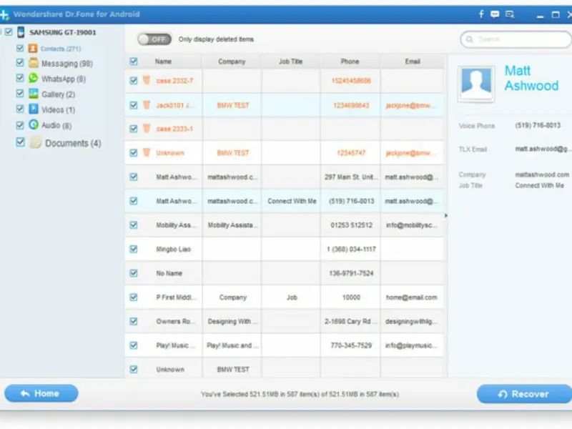Image resolution: width=572 pixels, height=429 pixels.
Task: Open Messaging (98) category
Action: pyautogui.click(x=67, y=64)
